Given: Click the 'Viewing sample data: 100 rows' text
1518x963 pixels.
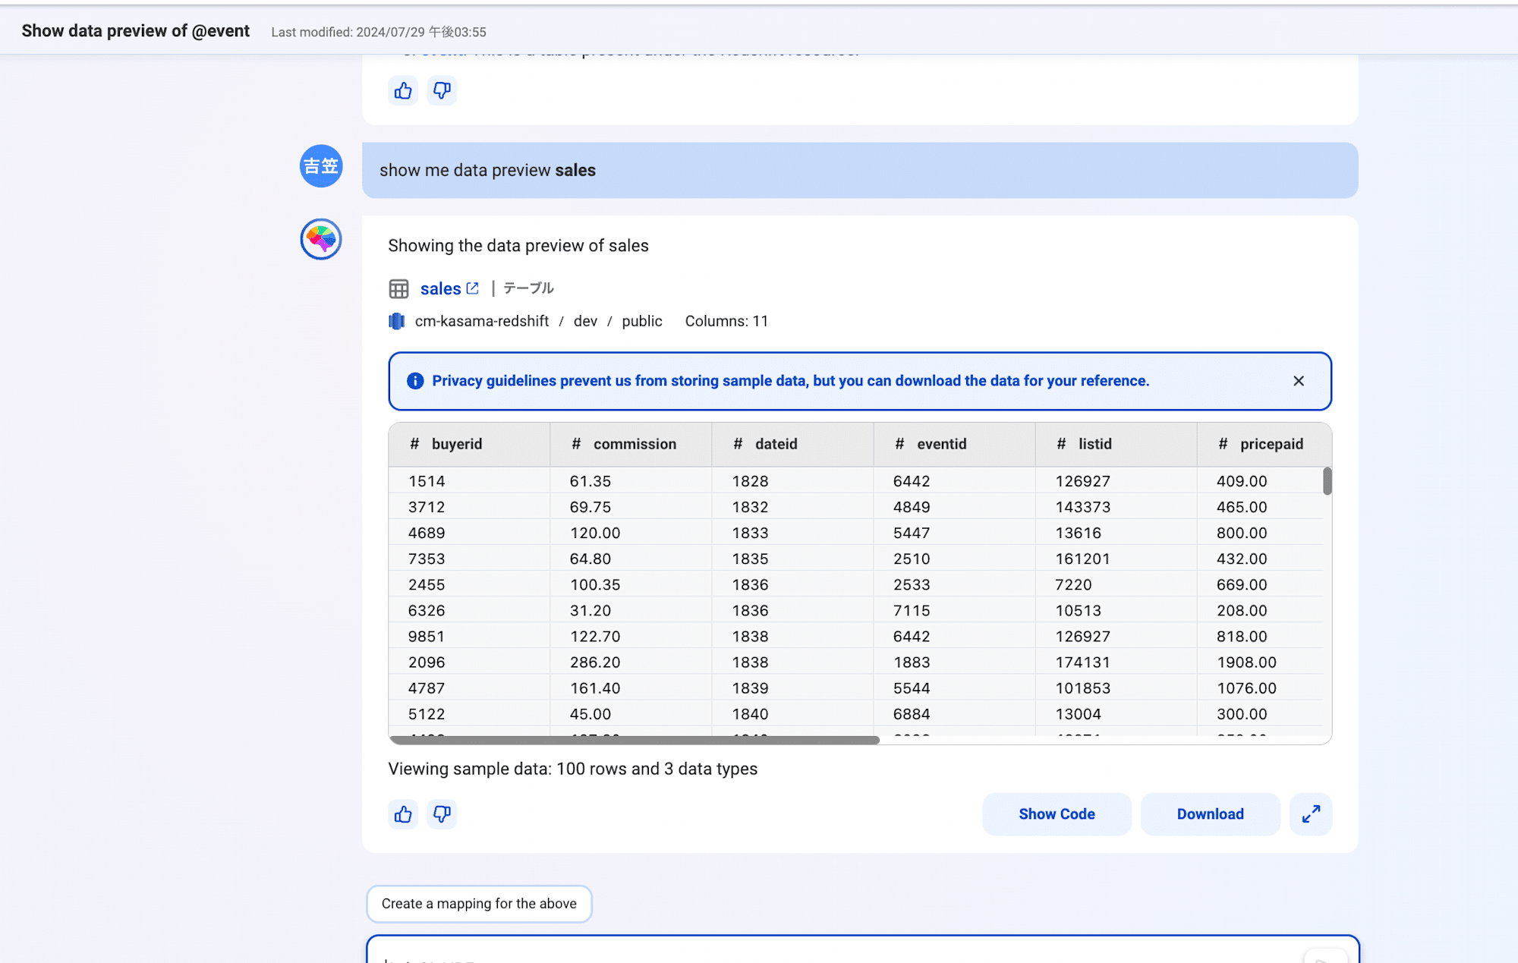Looking at the screenshot, I should 572,769.
